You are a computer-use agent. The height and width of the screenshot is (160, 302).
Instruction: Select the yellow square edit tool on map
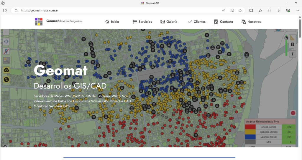[x=6, y=60]
